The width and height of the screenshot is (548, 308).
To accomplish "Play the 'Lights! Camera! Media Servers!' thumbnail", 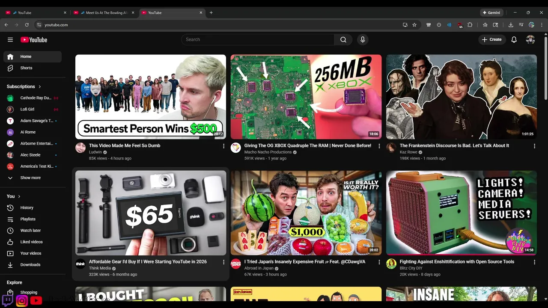I will [462, 213].
